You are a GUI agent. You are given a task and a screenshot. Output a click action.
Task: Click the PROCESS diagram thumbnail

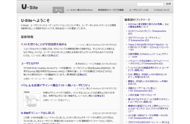(32, 99)
